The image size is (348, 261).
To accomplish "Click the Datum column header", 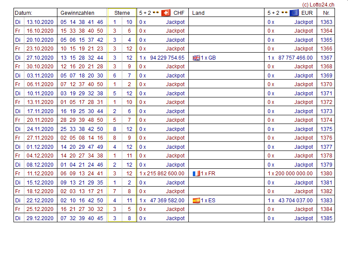I will point(23,13).
